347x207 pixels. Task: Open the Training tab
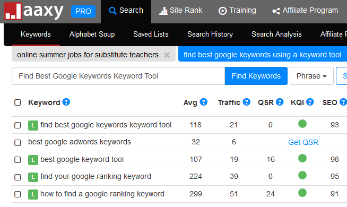(237, 11)
